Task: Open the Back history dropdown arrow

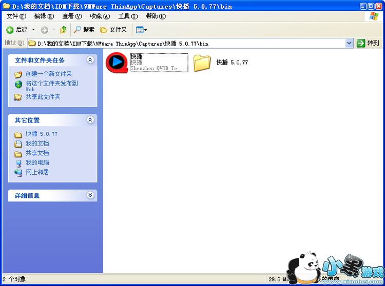Action: click(x=33, y=30)
